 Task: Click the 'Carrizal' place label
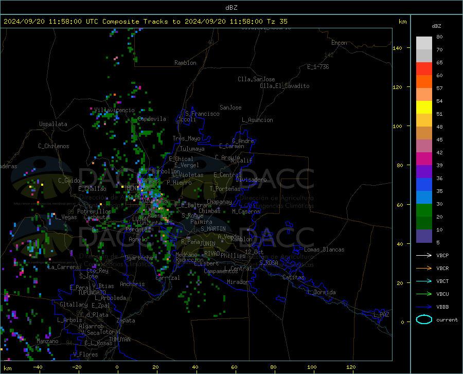point(168,278)
